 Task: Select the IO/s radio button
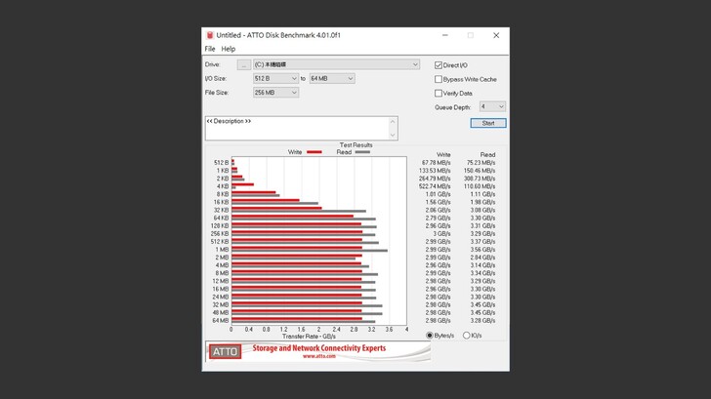click(466, 336)
